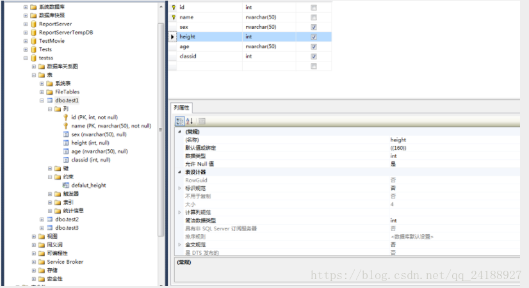Collapse the testss database node

(x=26, y=58)
